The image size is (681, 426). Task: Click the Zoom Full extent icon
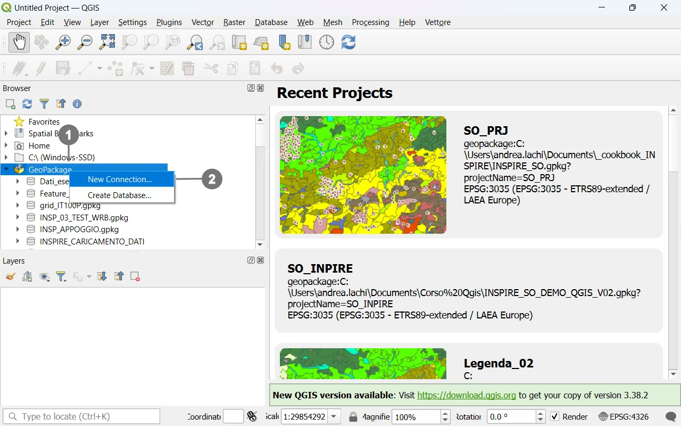coord(107,42)
